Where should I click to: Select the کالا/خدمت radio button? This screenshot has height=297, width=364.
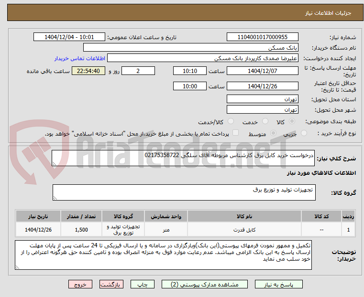coord(231,121)
